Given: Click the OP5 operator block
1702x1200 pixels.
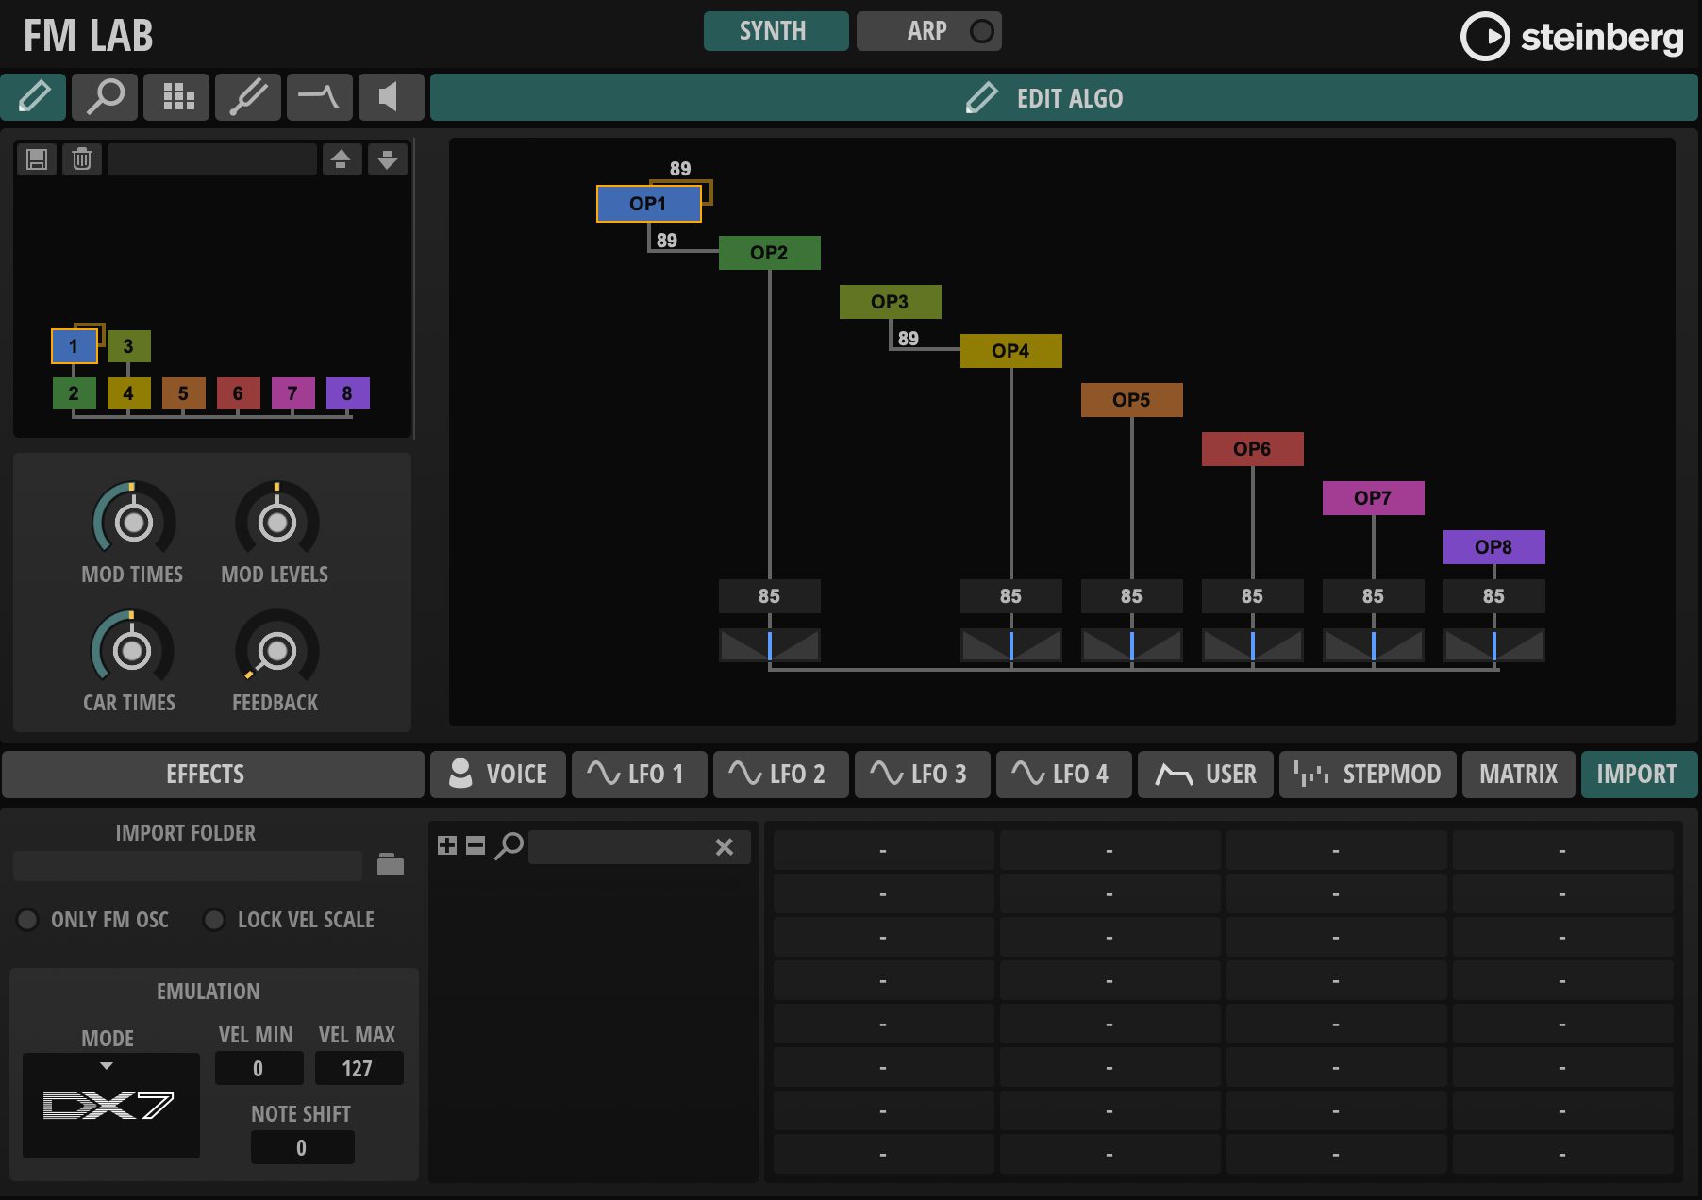Looking at the screenshot, I should tap(1131, 400).
